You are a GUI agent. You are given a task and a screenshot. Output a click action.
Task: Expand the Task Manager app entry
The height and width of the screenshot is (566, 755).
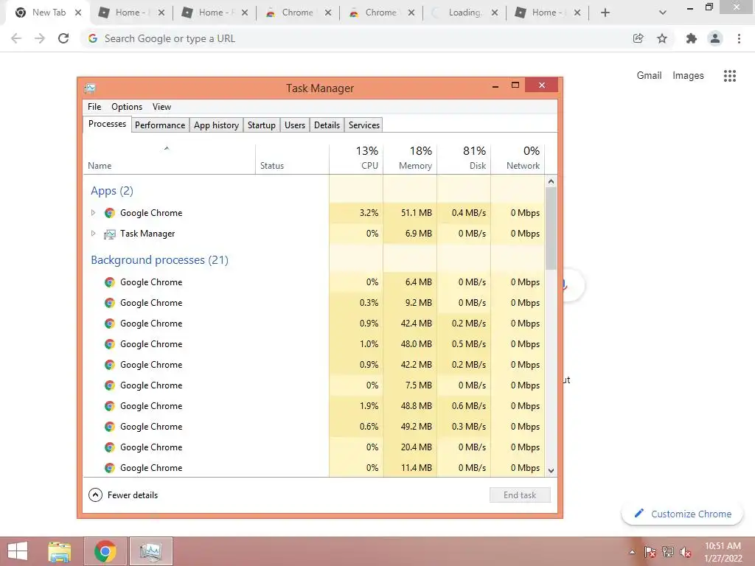point(93,234)
